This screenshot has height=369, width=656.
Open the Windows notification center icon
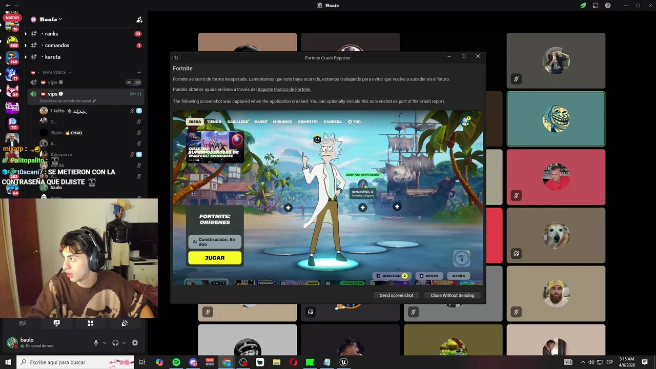(x=645, y=362)
